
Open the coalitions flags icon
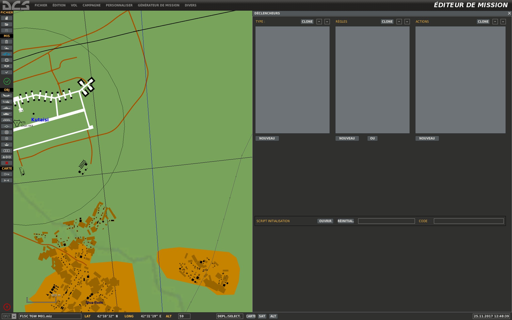[7, 66]
